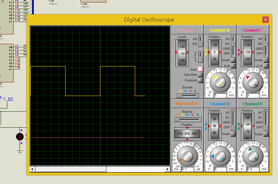The height and width of the screenshot is (184, 278).
Task: Click Channel C coupling mode slider
Action: [x=266, y=46]
